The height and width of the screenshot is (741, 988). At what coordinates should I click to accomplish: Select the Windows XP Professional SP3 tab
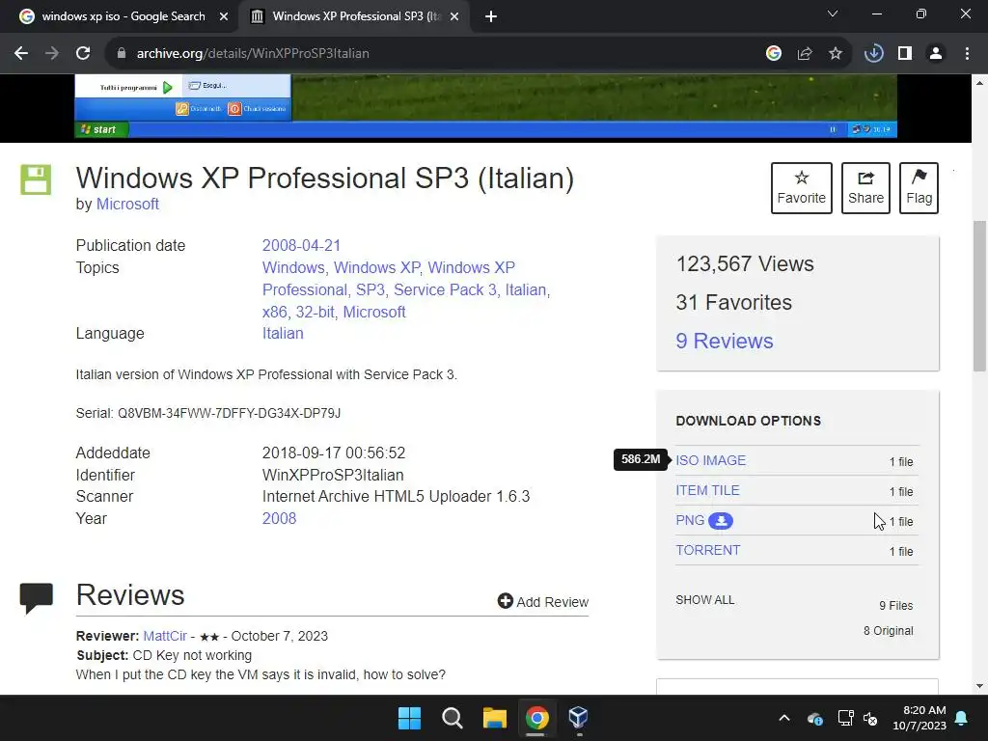(353, 16)
